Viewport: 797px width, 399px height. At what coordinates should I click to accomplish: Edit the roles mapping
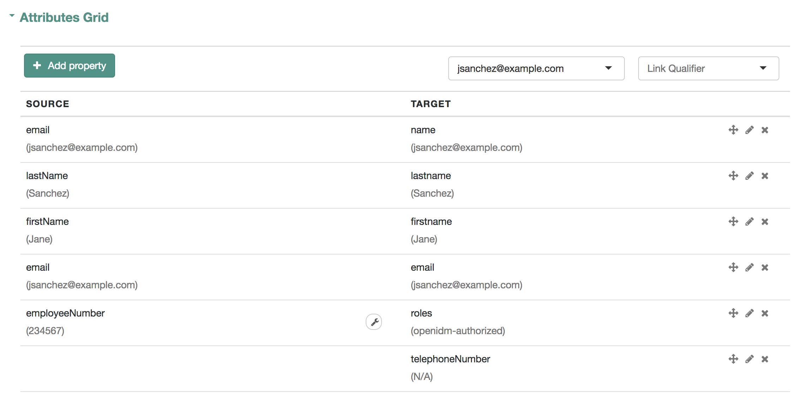[750, 313]
